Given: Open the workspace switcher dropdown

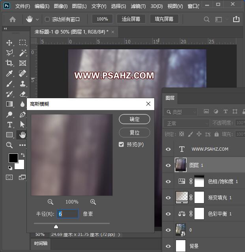Looking at the screenshot, I should [x=219, y=19].
